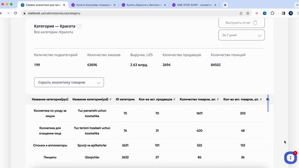Click the category ID 2632 cell

pos(125,157)
